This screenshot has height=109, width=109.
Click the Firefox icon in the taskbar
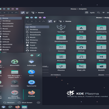coord(17,107)
